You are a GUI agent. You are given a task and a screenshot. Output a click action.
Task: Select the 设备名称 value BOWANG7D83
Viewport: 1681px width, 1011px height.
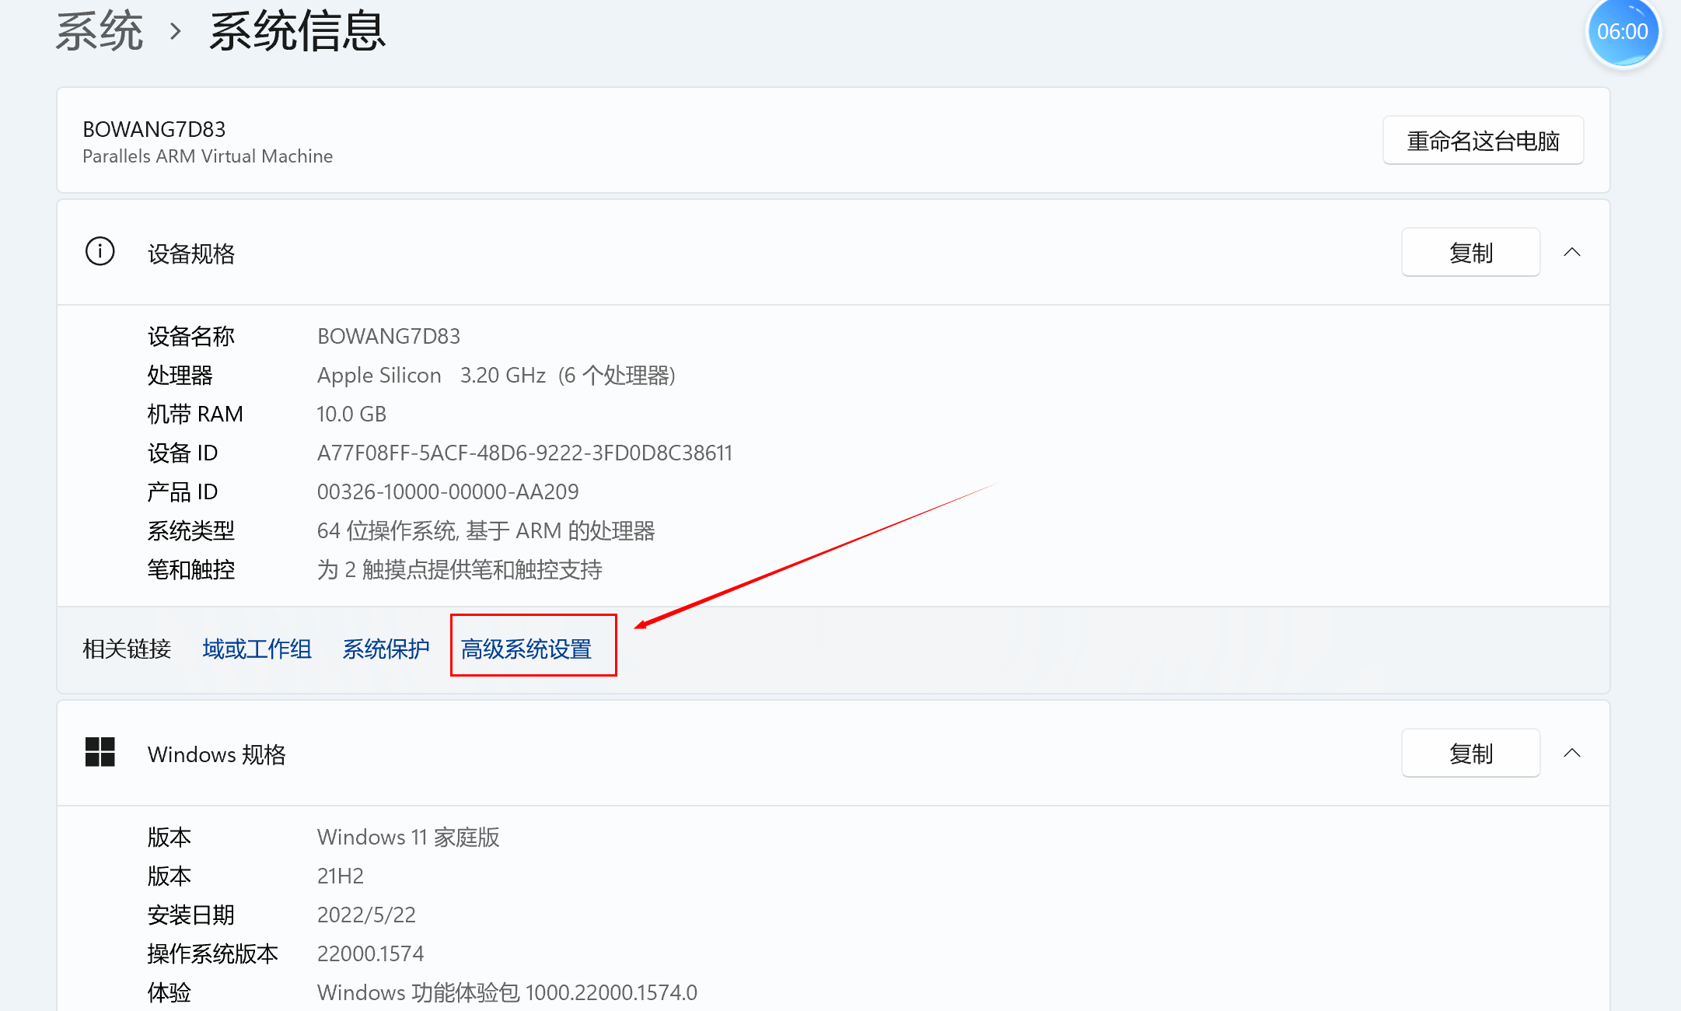pyautogui.click(x=389, y=336)
